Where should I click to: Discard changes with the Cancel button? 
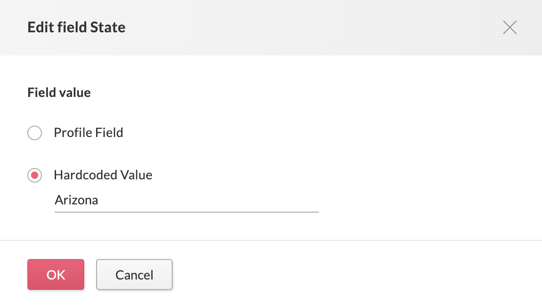click(x=134, y=274)
